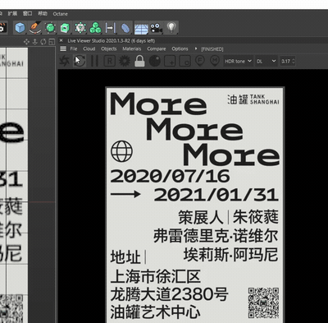Open Live Viewer Objects menu
Screen dimensions: 328x323
109,48
